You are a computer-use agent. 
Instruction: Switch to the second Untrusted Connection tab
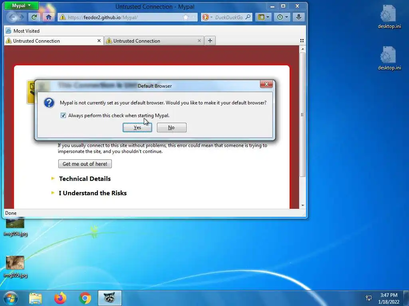pos(154,41)
